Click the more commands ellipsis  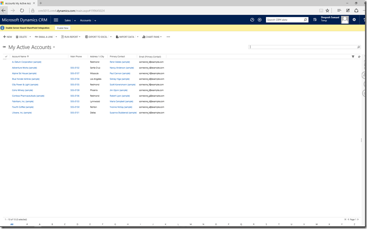[168, 37]
